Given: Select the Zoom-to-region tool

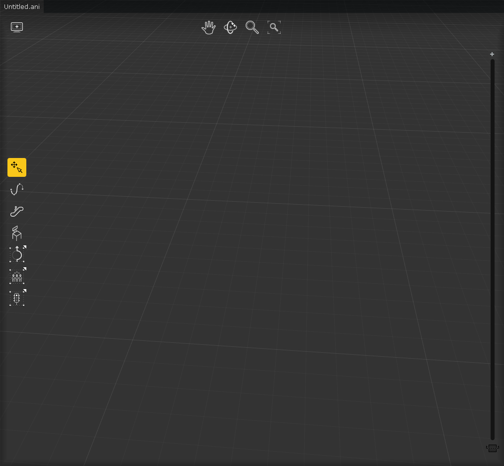Looking at the screenshot, I should (274, 27).
